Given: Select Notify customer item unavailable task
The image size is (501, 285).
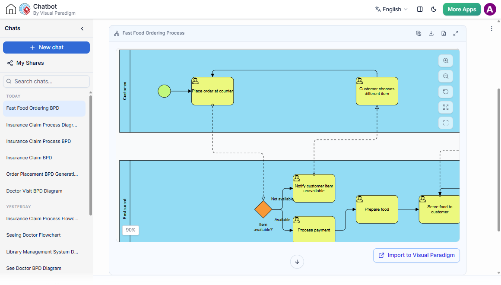Looking at the screenshot, I should 314,188.
